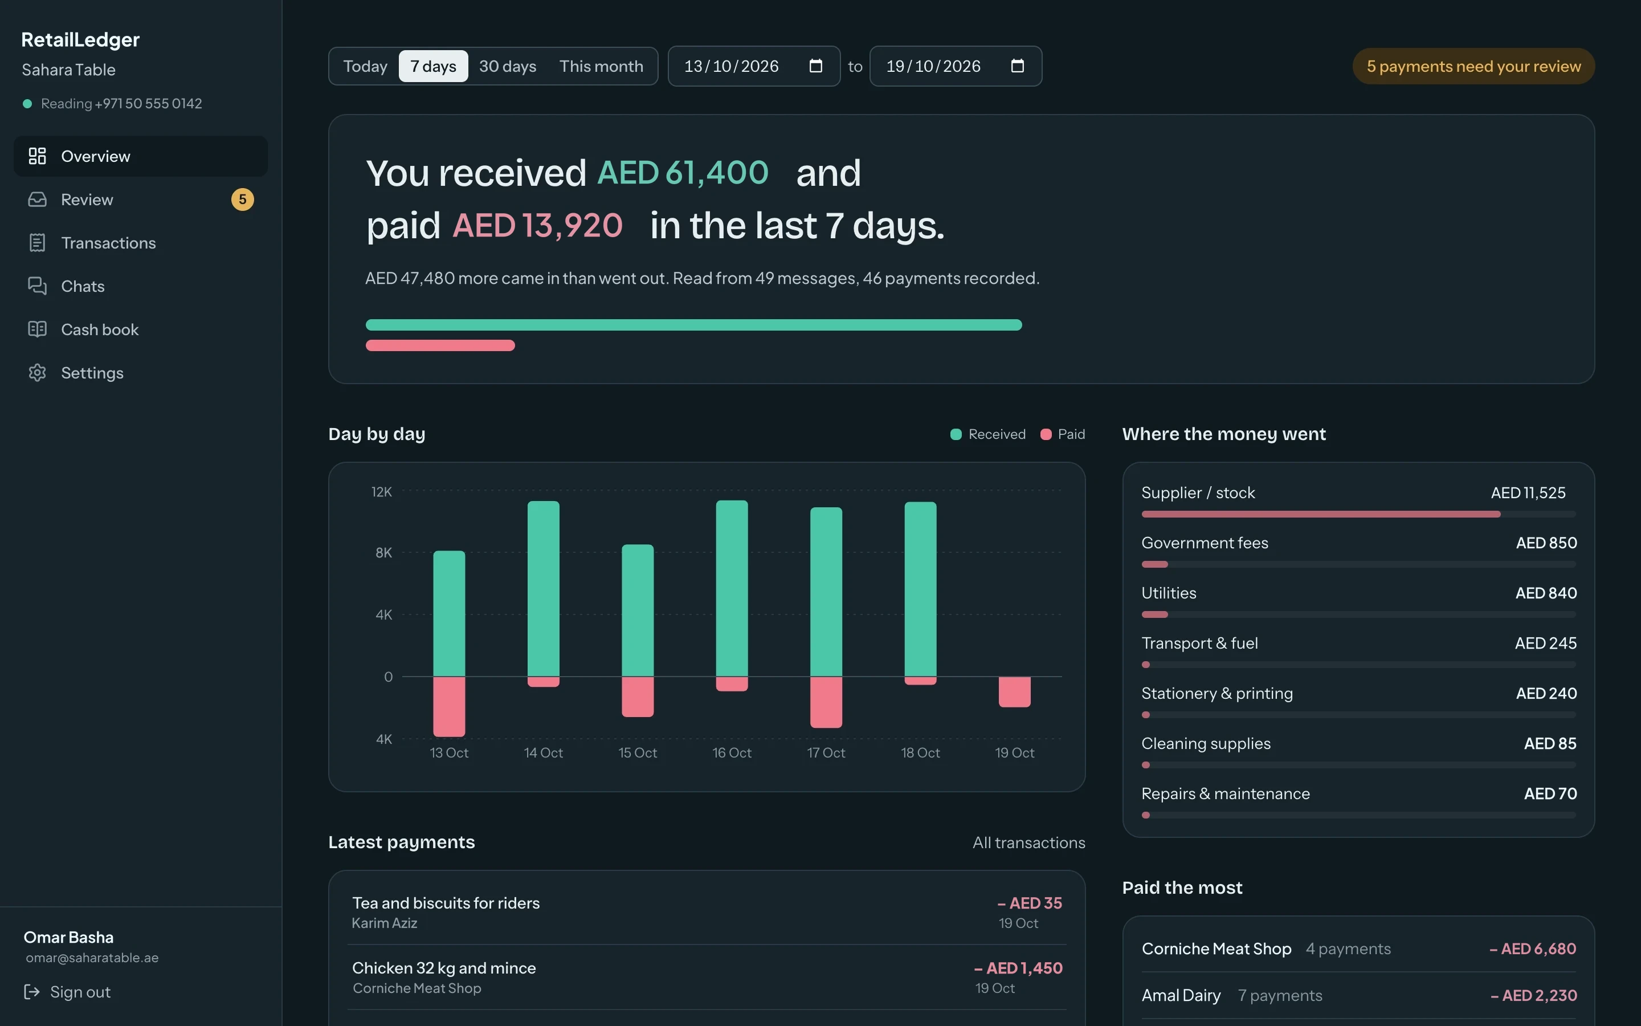Screen dimensions: 1641x1026
Task: Select the Cleaning supplies category
Action: (1358, 752)
